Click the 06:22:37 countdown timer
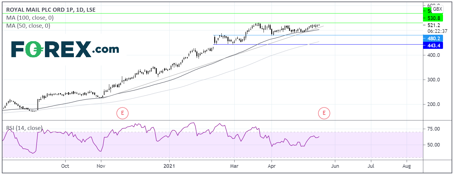Screen dimensions: 455x177 (x=437, y=31)
